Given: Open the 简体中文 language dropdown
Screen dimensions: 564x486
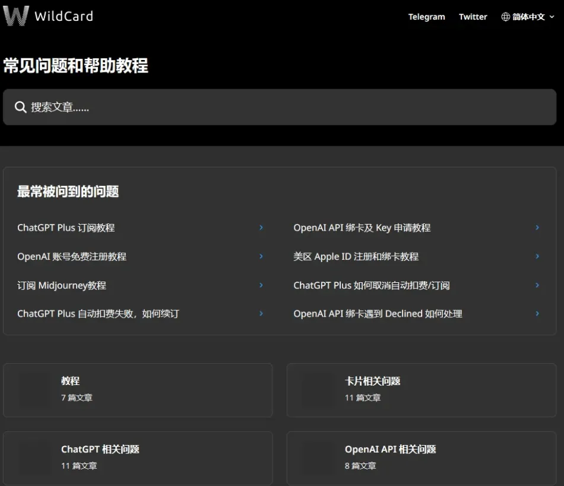Looking at the screenshot, I should [528, 17].
